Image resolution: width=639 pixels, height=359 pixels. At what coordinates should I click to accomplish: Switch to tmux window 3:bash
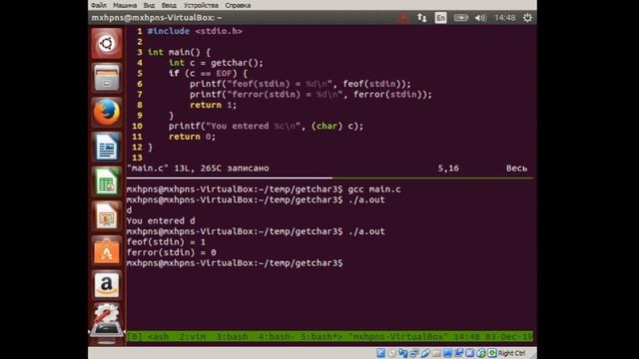coord(232,337)
